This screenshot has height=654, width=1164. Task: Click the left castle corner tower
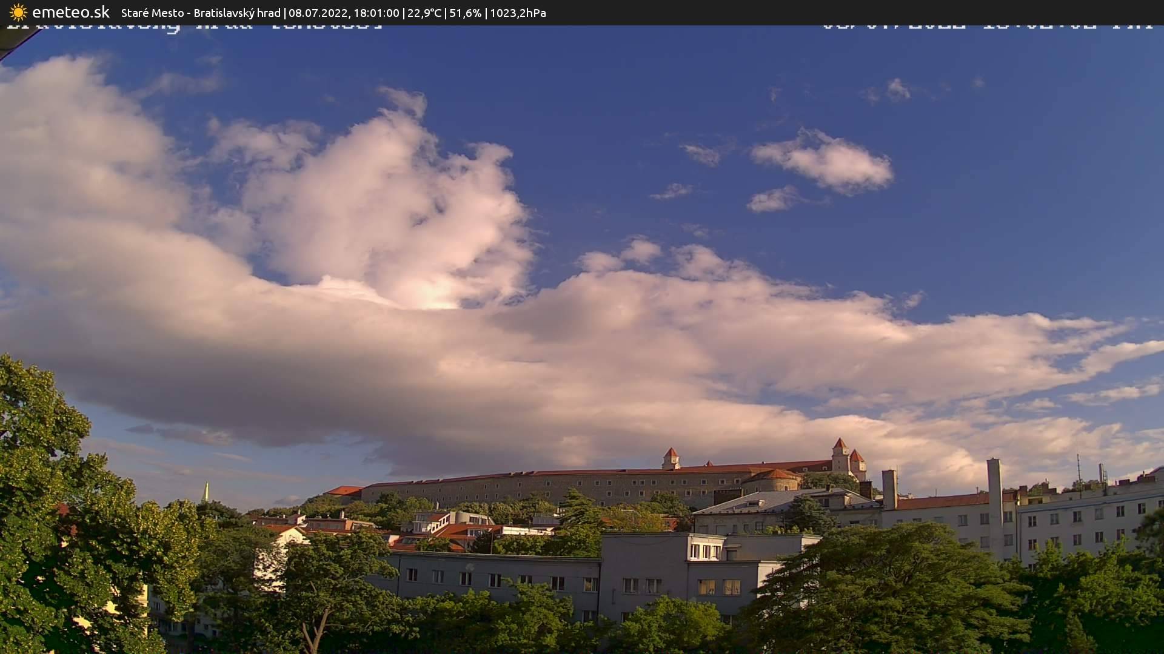(671, 458)
